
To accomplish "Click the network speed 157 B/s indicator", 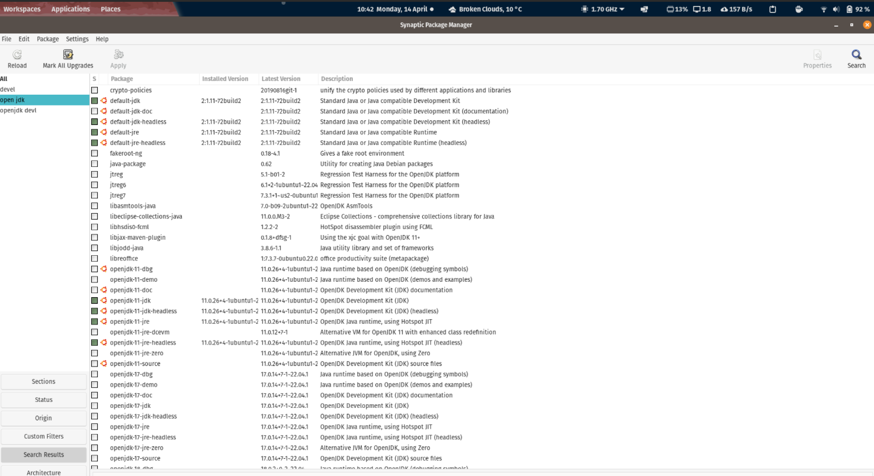I will [x=736, y=9].
